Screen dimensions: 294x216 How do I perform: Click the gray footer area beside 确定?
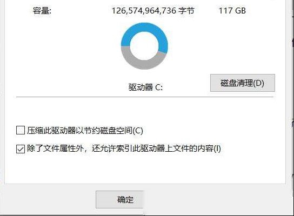pos(216,199)
